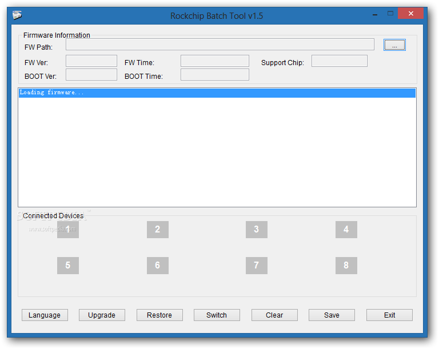
Task: Click the FW Path field
Action: tap(220, 45)
